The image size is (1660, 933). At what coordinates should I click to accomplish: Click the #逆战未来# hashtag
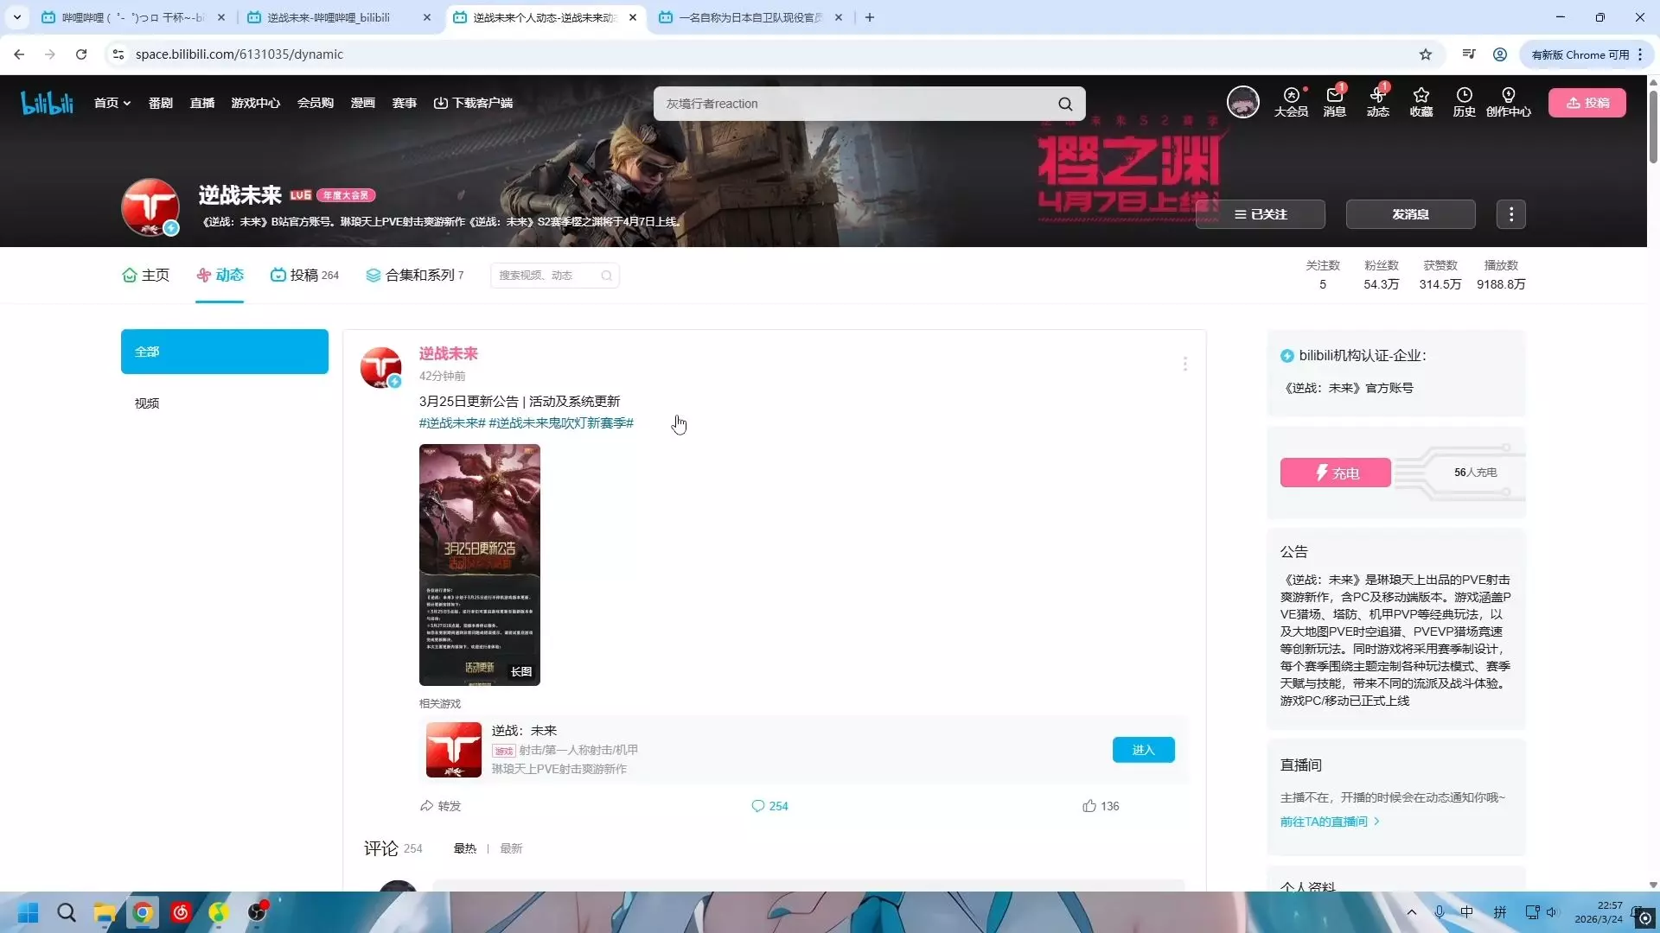452,423
